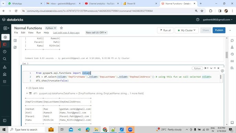
Task: Open the table of contents panel icon
Action: point(15,40)
